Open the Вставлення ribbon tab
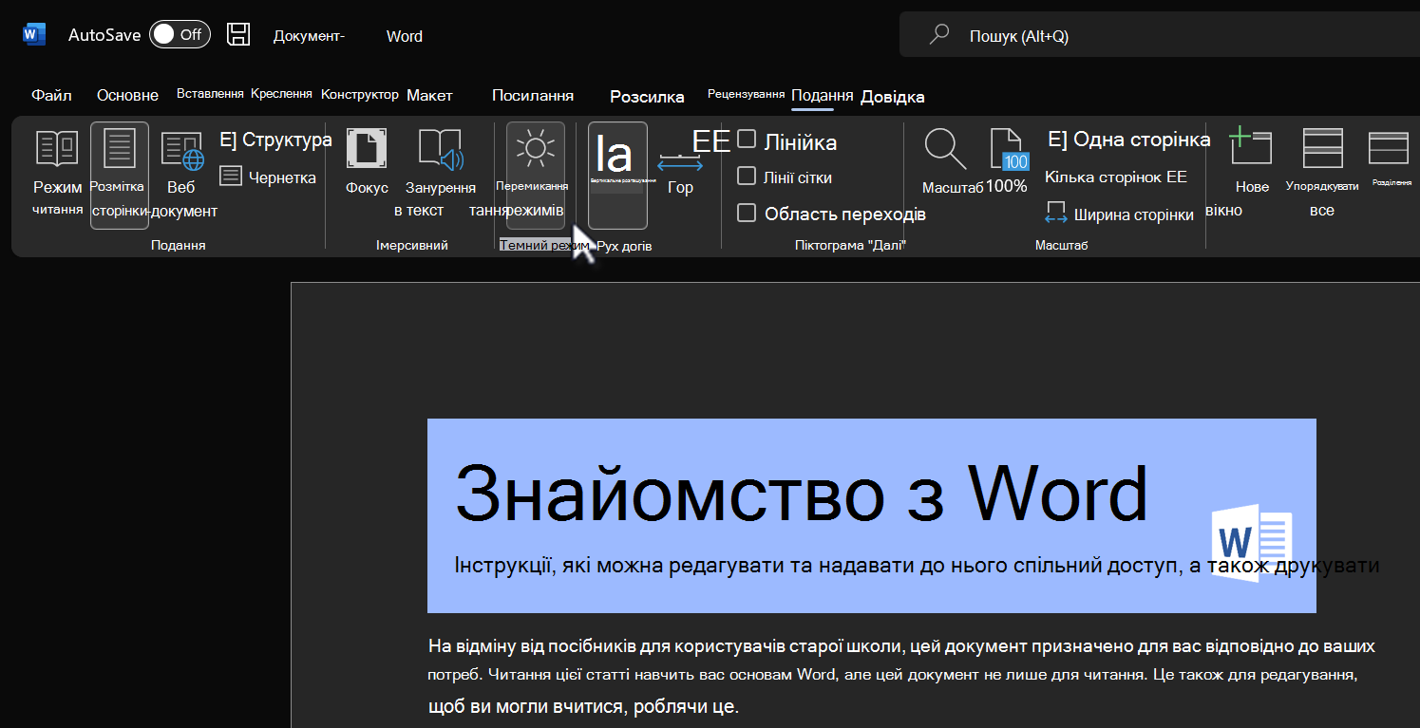 point(210,94)
